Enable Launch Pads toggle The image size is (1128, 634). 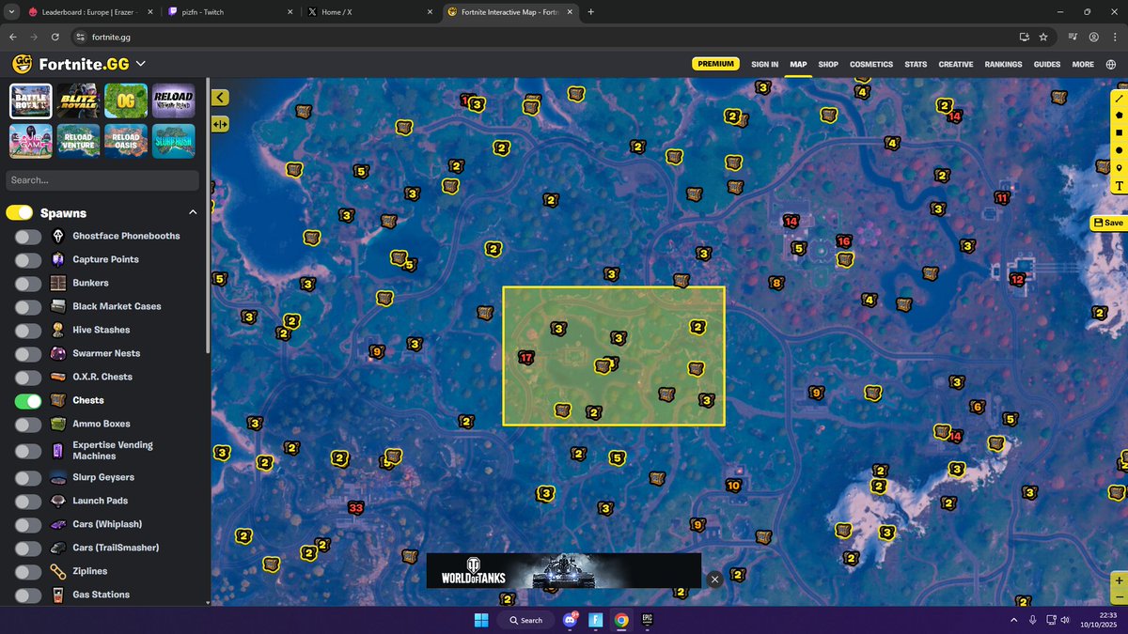[28, 502]
